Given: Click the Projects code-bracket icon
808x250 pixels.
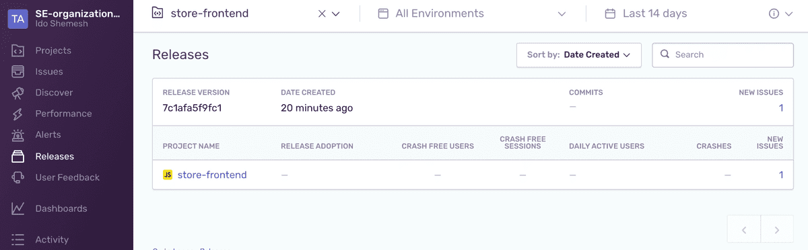Looking at the screenshot, I should pos(18,50).
